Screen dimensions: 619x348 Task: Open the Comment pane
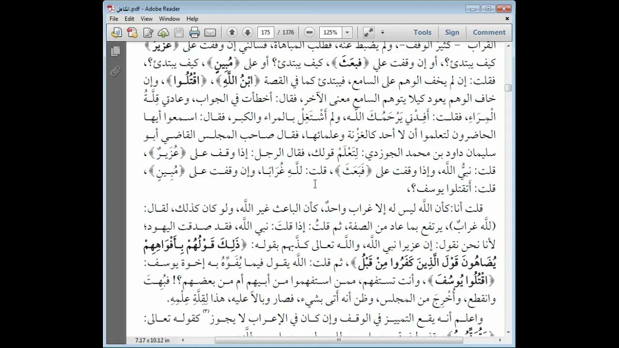pos(489,32)
